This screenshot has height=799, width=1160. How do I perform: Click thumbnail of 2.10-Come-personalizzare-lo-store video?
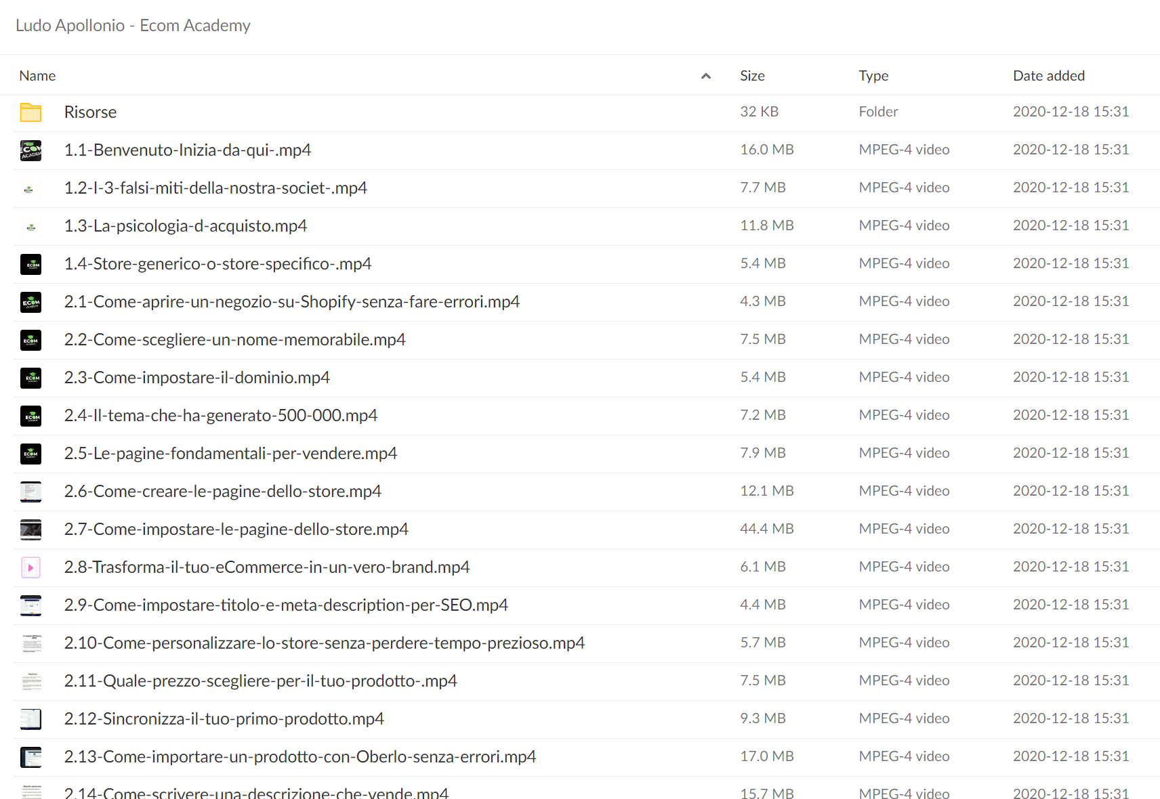pos(30,643)
